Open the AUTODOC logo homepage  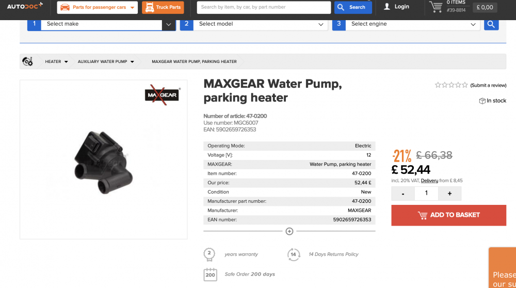pyautogui.click(x=25, y=6)
